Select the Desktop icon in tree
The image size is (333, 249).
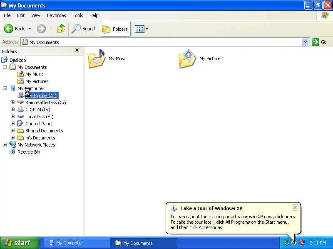[5, 60]
